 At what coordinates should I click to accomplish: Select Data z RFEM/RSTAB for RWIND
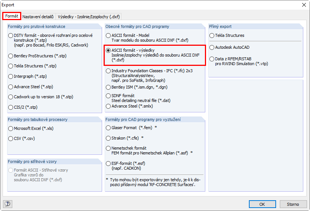pyautogui.click(x=212, y=59)
